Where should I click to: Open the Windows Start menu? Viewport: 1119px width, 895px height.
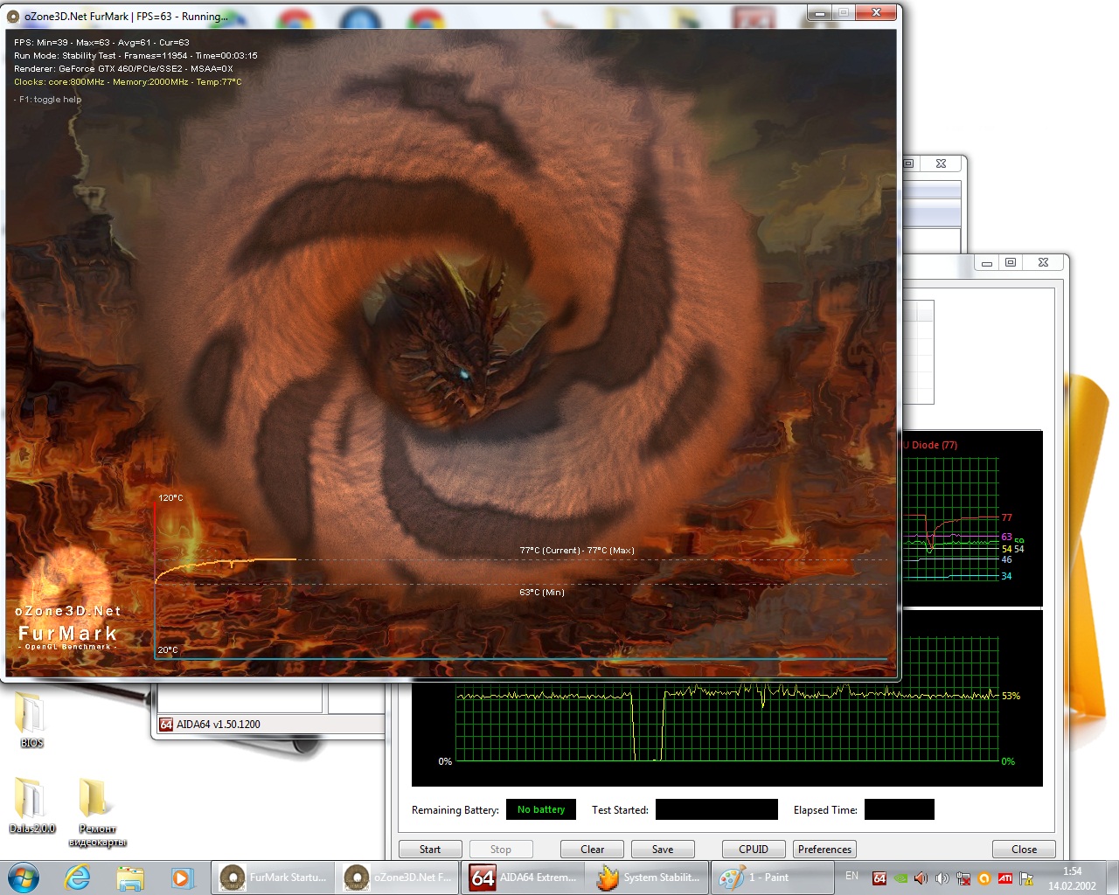23,878
